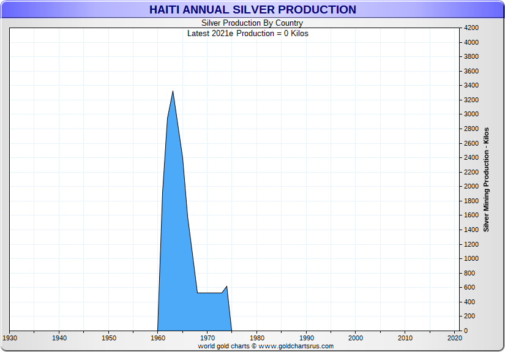Click the chart title 'HAITI ANNUAL SILVER PRODUCTION'

pyautogui.click(x=252, y=10)
